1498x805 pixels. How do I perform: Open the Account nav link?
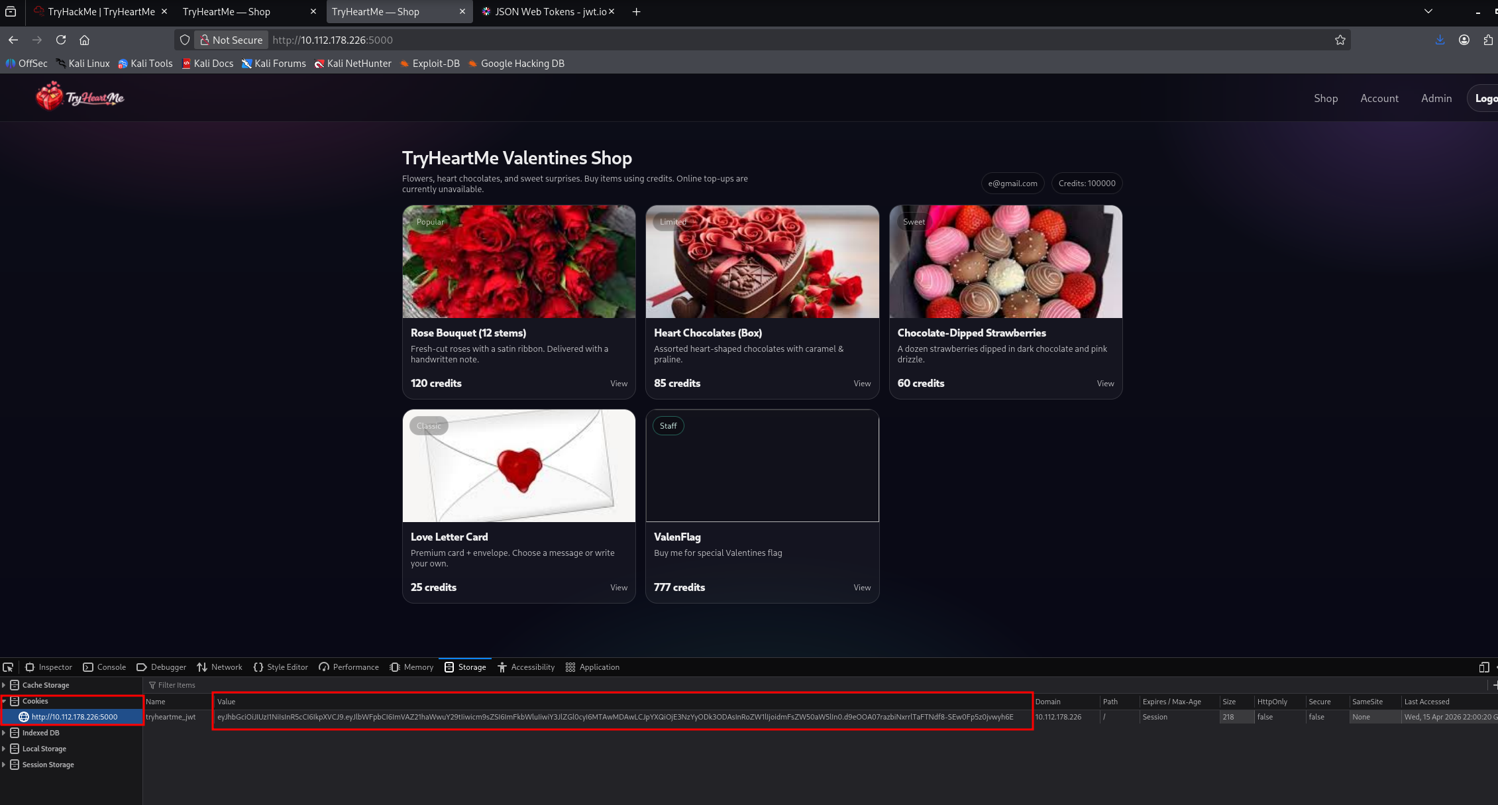(1379, 98)
